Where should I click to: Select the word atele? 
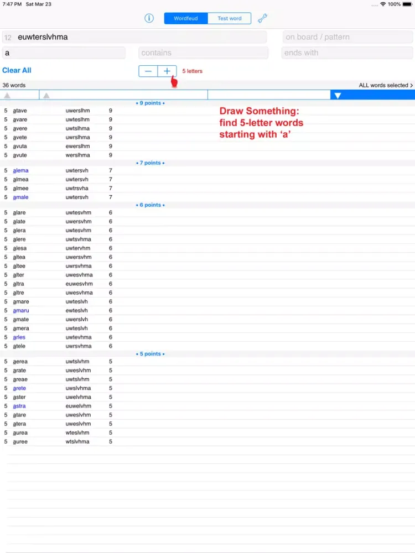[19, 346]
